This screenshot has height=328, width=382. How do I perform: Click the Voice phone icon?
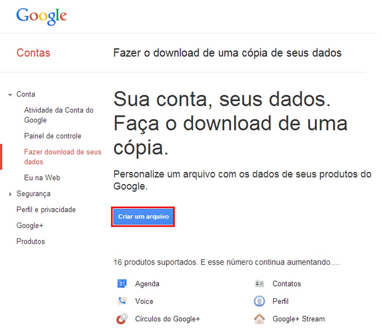click(x=122, y=301)
